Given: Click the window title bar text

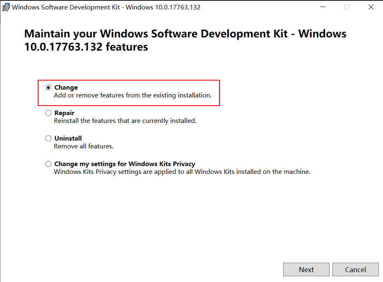Looking at the screenshot, I should coord(106,7).
